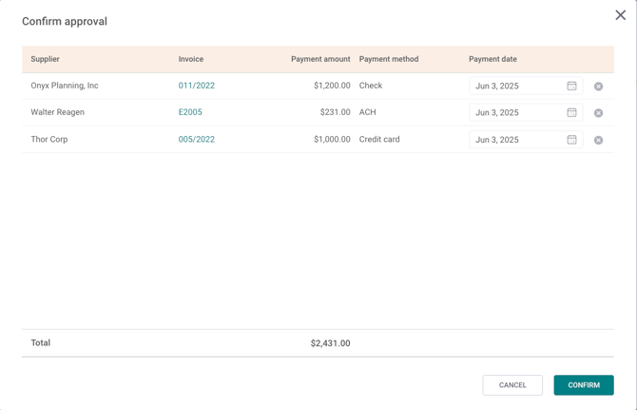Screen dimensions: 637x410
Task: Remove the Onyx Planning, Inc row
Action: click(x=598, y=87)
